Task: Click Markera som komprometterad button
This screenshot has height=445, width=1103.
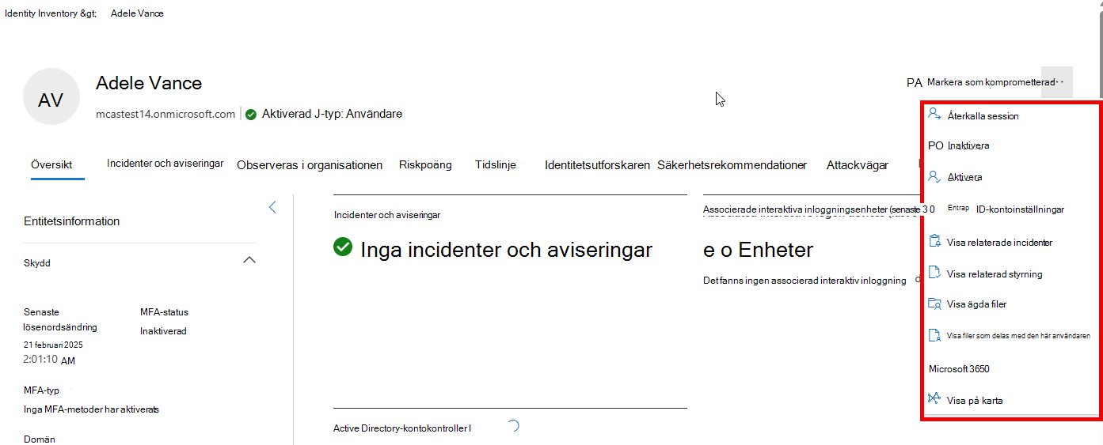Action: [991, 82]
